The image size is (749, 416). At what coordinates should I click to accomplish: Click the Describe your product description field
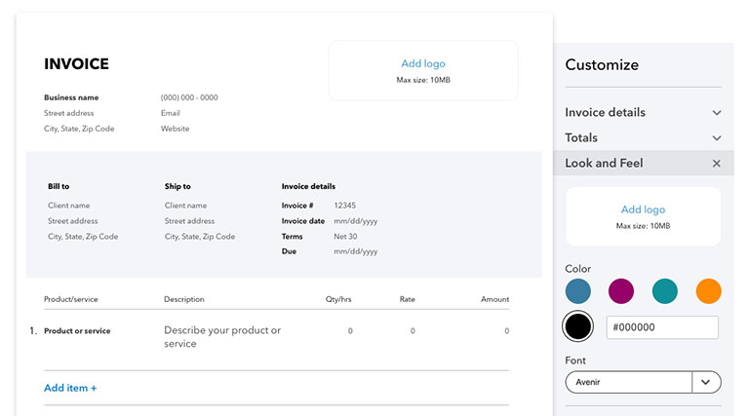222,337
